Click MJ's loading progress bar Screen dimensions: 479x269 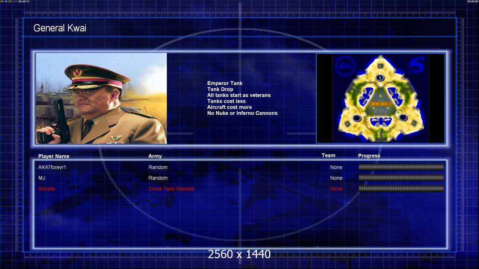pyautogui.click(x=401, y=178)
